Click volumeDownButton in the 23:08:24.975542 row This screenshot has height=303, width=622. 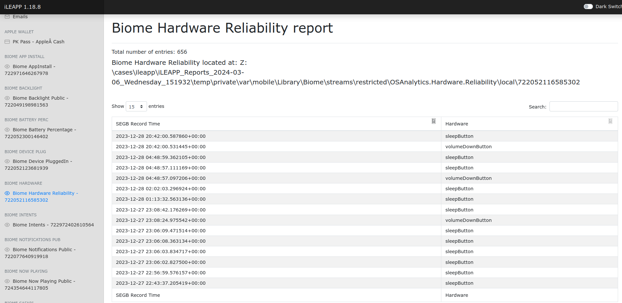click(468, 220)
